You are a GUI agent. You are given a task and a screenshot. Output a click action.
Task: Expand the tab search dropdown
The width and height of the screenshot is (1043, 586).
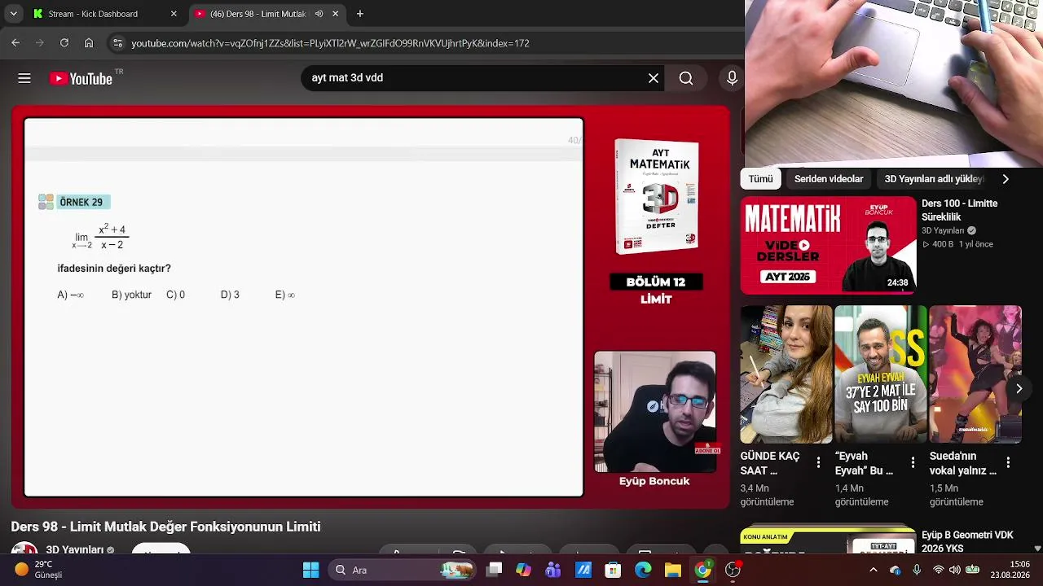pos(13,14)
